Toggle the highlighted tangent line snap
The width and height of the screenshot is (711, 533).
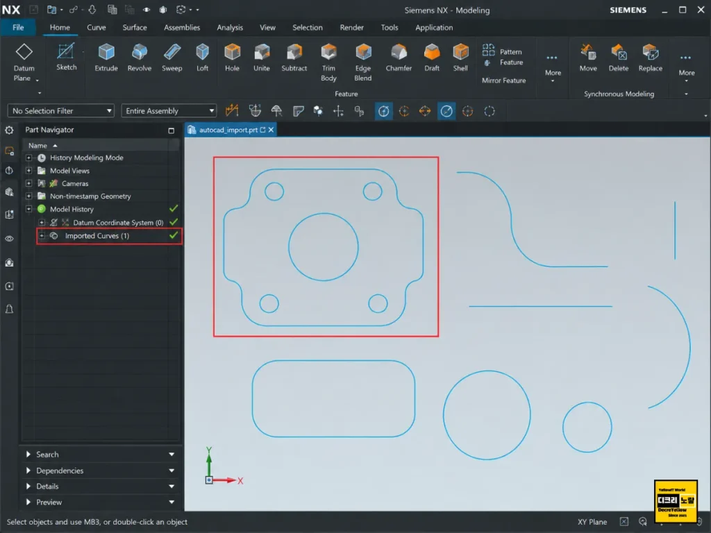pos(446,111)
